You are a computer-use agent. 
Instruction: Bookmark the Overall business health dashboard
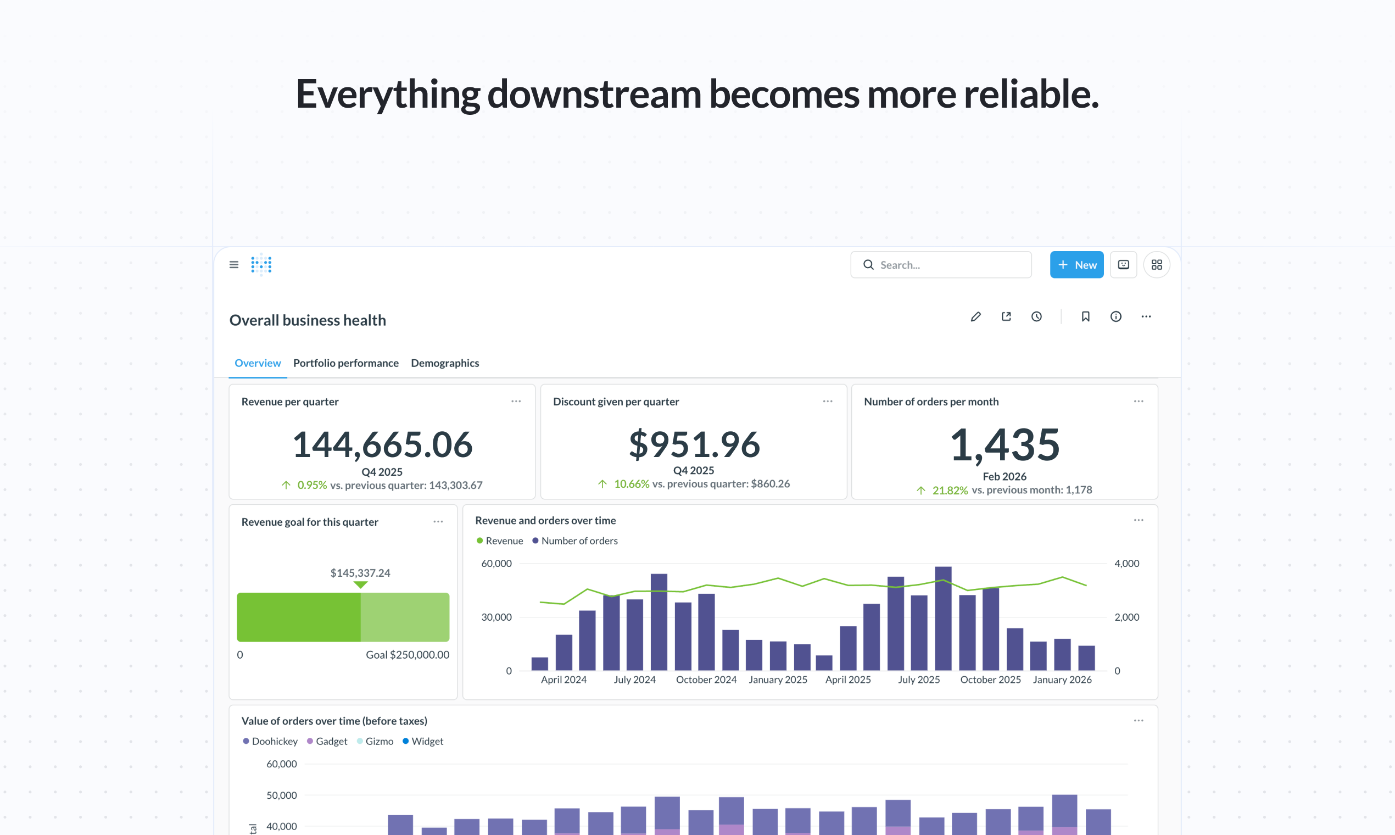tap(1085, 316)
